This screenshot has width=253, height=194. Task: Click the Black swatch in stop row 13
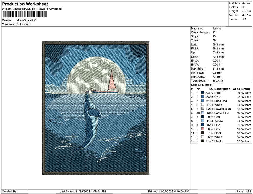click(x=202, y=141)
